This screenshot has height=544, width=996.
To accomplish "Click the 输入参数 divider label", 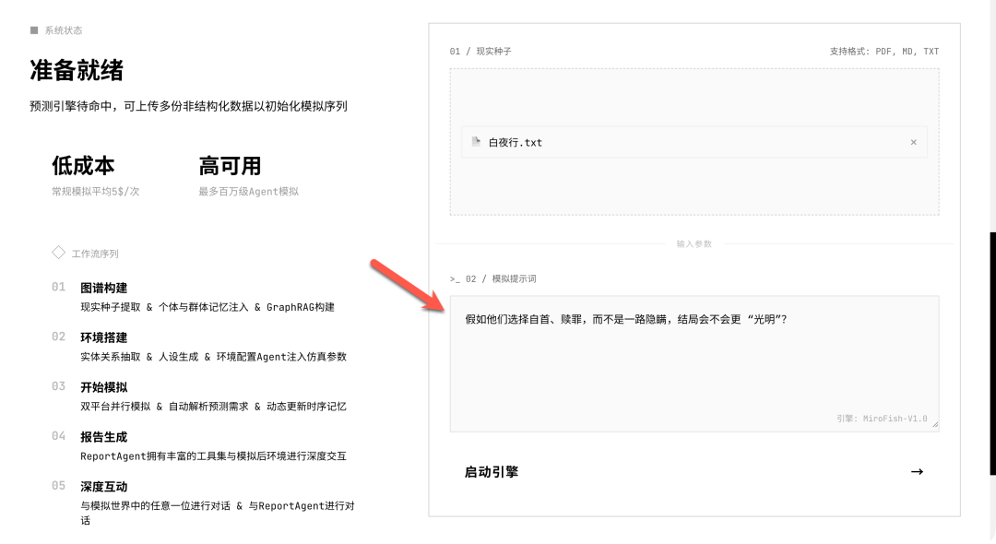I will tap(694, 243).
